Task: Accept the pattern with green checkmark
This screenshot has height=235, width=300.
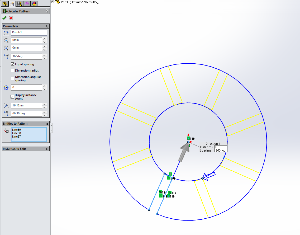Action: coord(4,18)
